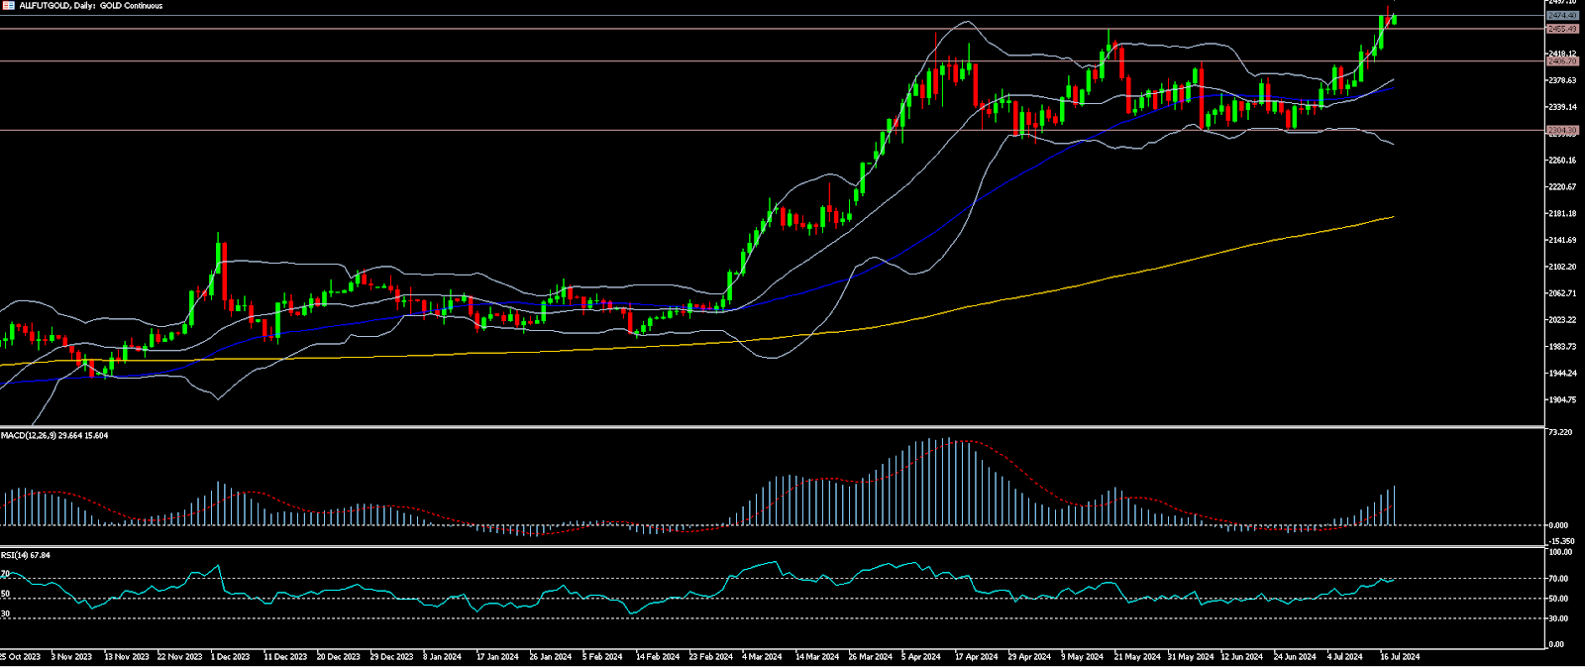Viewport: 1585px width, 667px height.
Task: Click the 22 Nov 2023 date label
Action: tap(179, 657)
